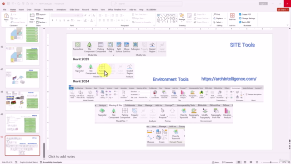291x164 pixels.
Task: Open the Section dropdown
Action: coord(41,22)
